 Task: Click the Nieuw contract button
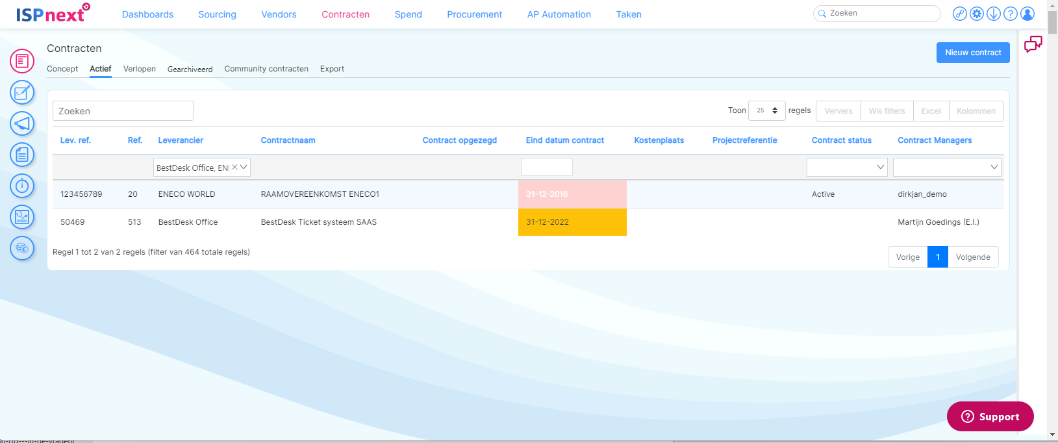click(972, 53)
